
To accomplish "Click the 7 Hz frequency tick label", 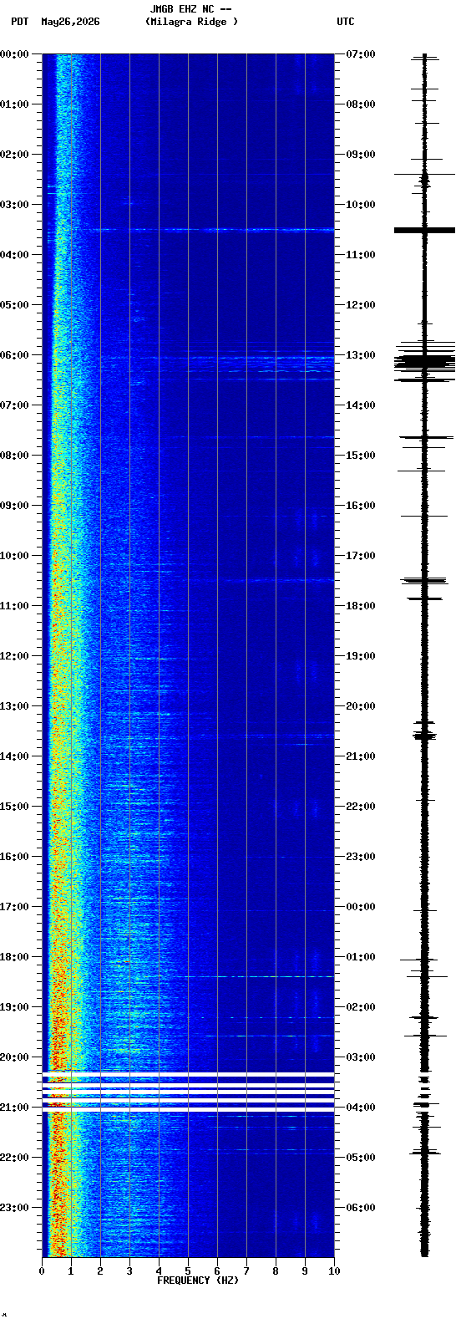I will pyautogui.click(x=246, y=1271).
